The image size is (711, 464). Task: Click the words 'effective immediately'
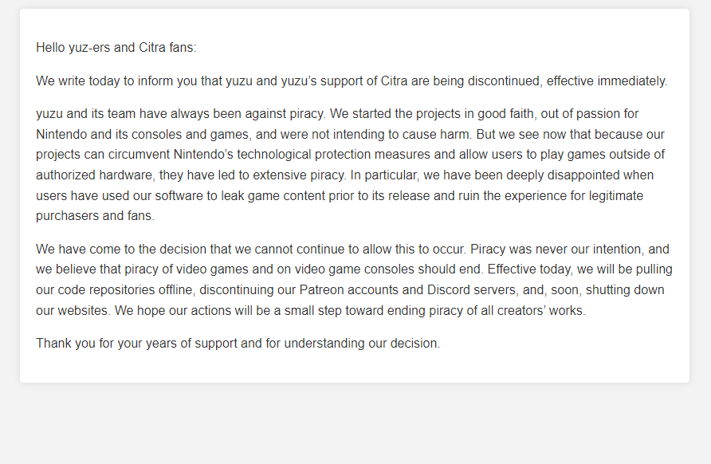[x=607, y=81]
